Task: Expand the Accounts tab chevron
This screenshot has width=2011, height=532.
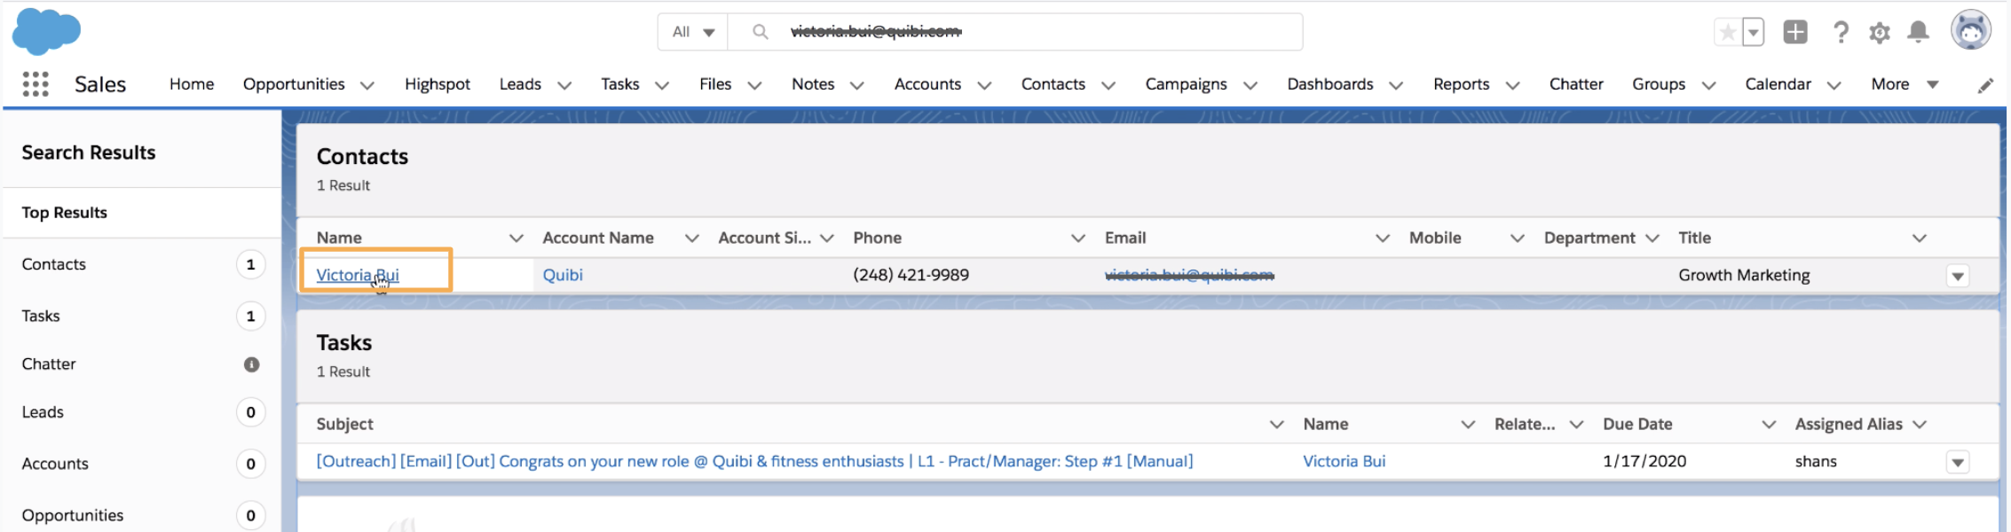Action: point(983,85)
